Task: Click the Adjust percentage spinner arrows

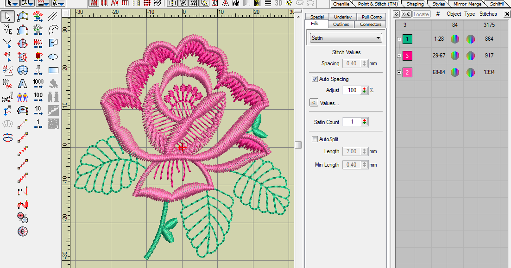Action: point(364,90)
